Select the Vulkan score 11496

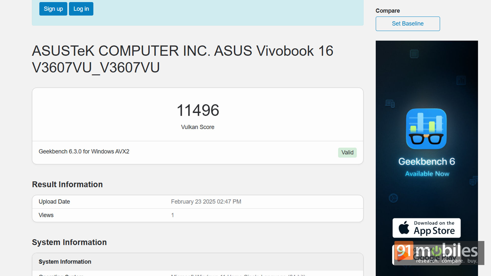(198, 110)
